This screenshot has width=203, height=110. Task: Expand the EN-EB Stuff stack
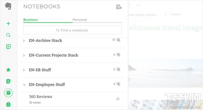click(24, 70)
